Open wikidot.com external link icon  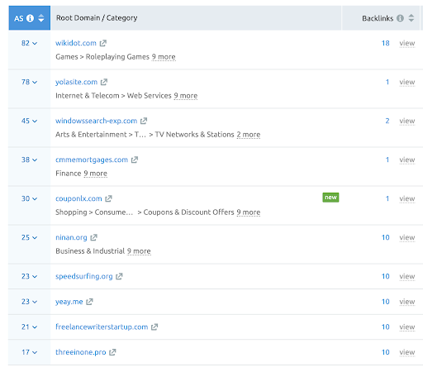(x=103, y=43)
